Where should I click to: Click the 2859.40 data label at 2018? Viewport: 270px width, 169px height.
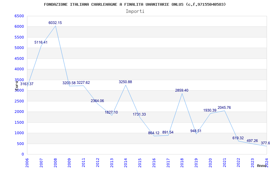(182, 90)
